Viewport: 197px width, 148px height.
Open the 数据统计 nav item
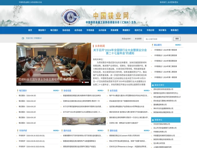[126, 30]
